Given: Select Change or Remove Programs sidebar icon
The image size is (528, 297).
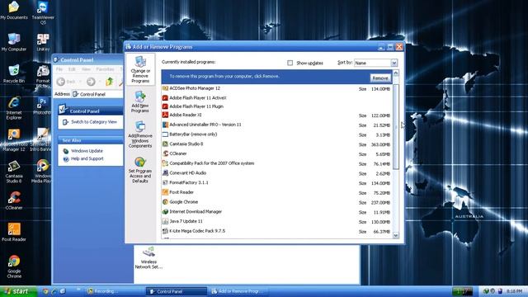Looking at the screenshot, I should (x=140, y=69).
